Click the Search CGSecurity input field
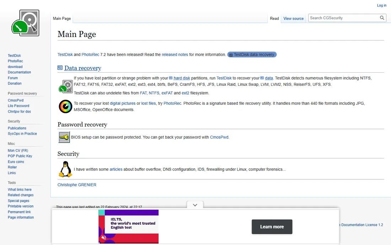Screen dimensions: 391x245 tap(344, 18)
